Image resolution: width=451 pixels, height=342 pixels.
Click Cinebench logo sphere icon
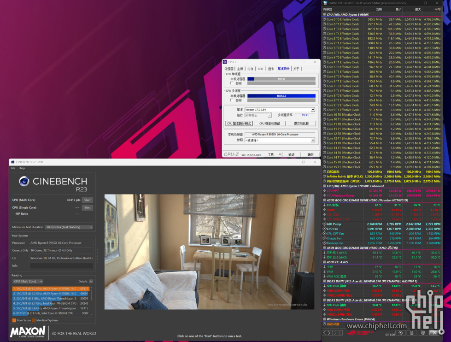click(x=24, y=182)
